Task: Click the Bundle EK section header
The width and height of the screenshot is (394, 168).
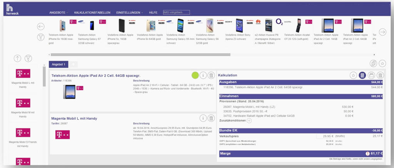Action: pos(301,130)
